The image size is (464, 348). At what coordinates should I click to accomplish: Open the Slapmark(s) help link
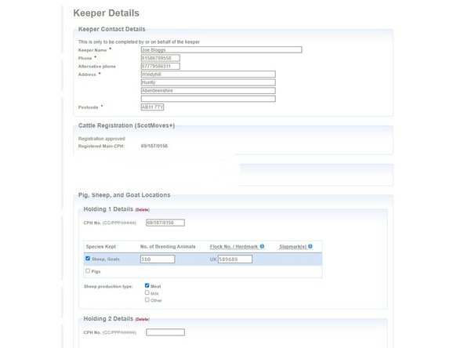tap(292, 246)
